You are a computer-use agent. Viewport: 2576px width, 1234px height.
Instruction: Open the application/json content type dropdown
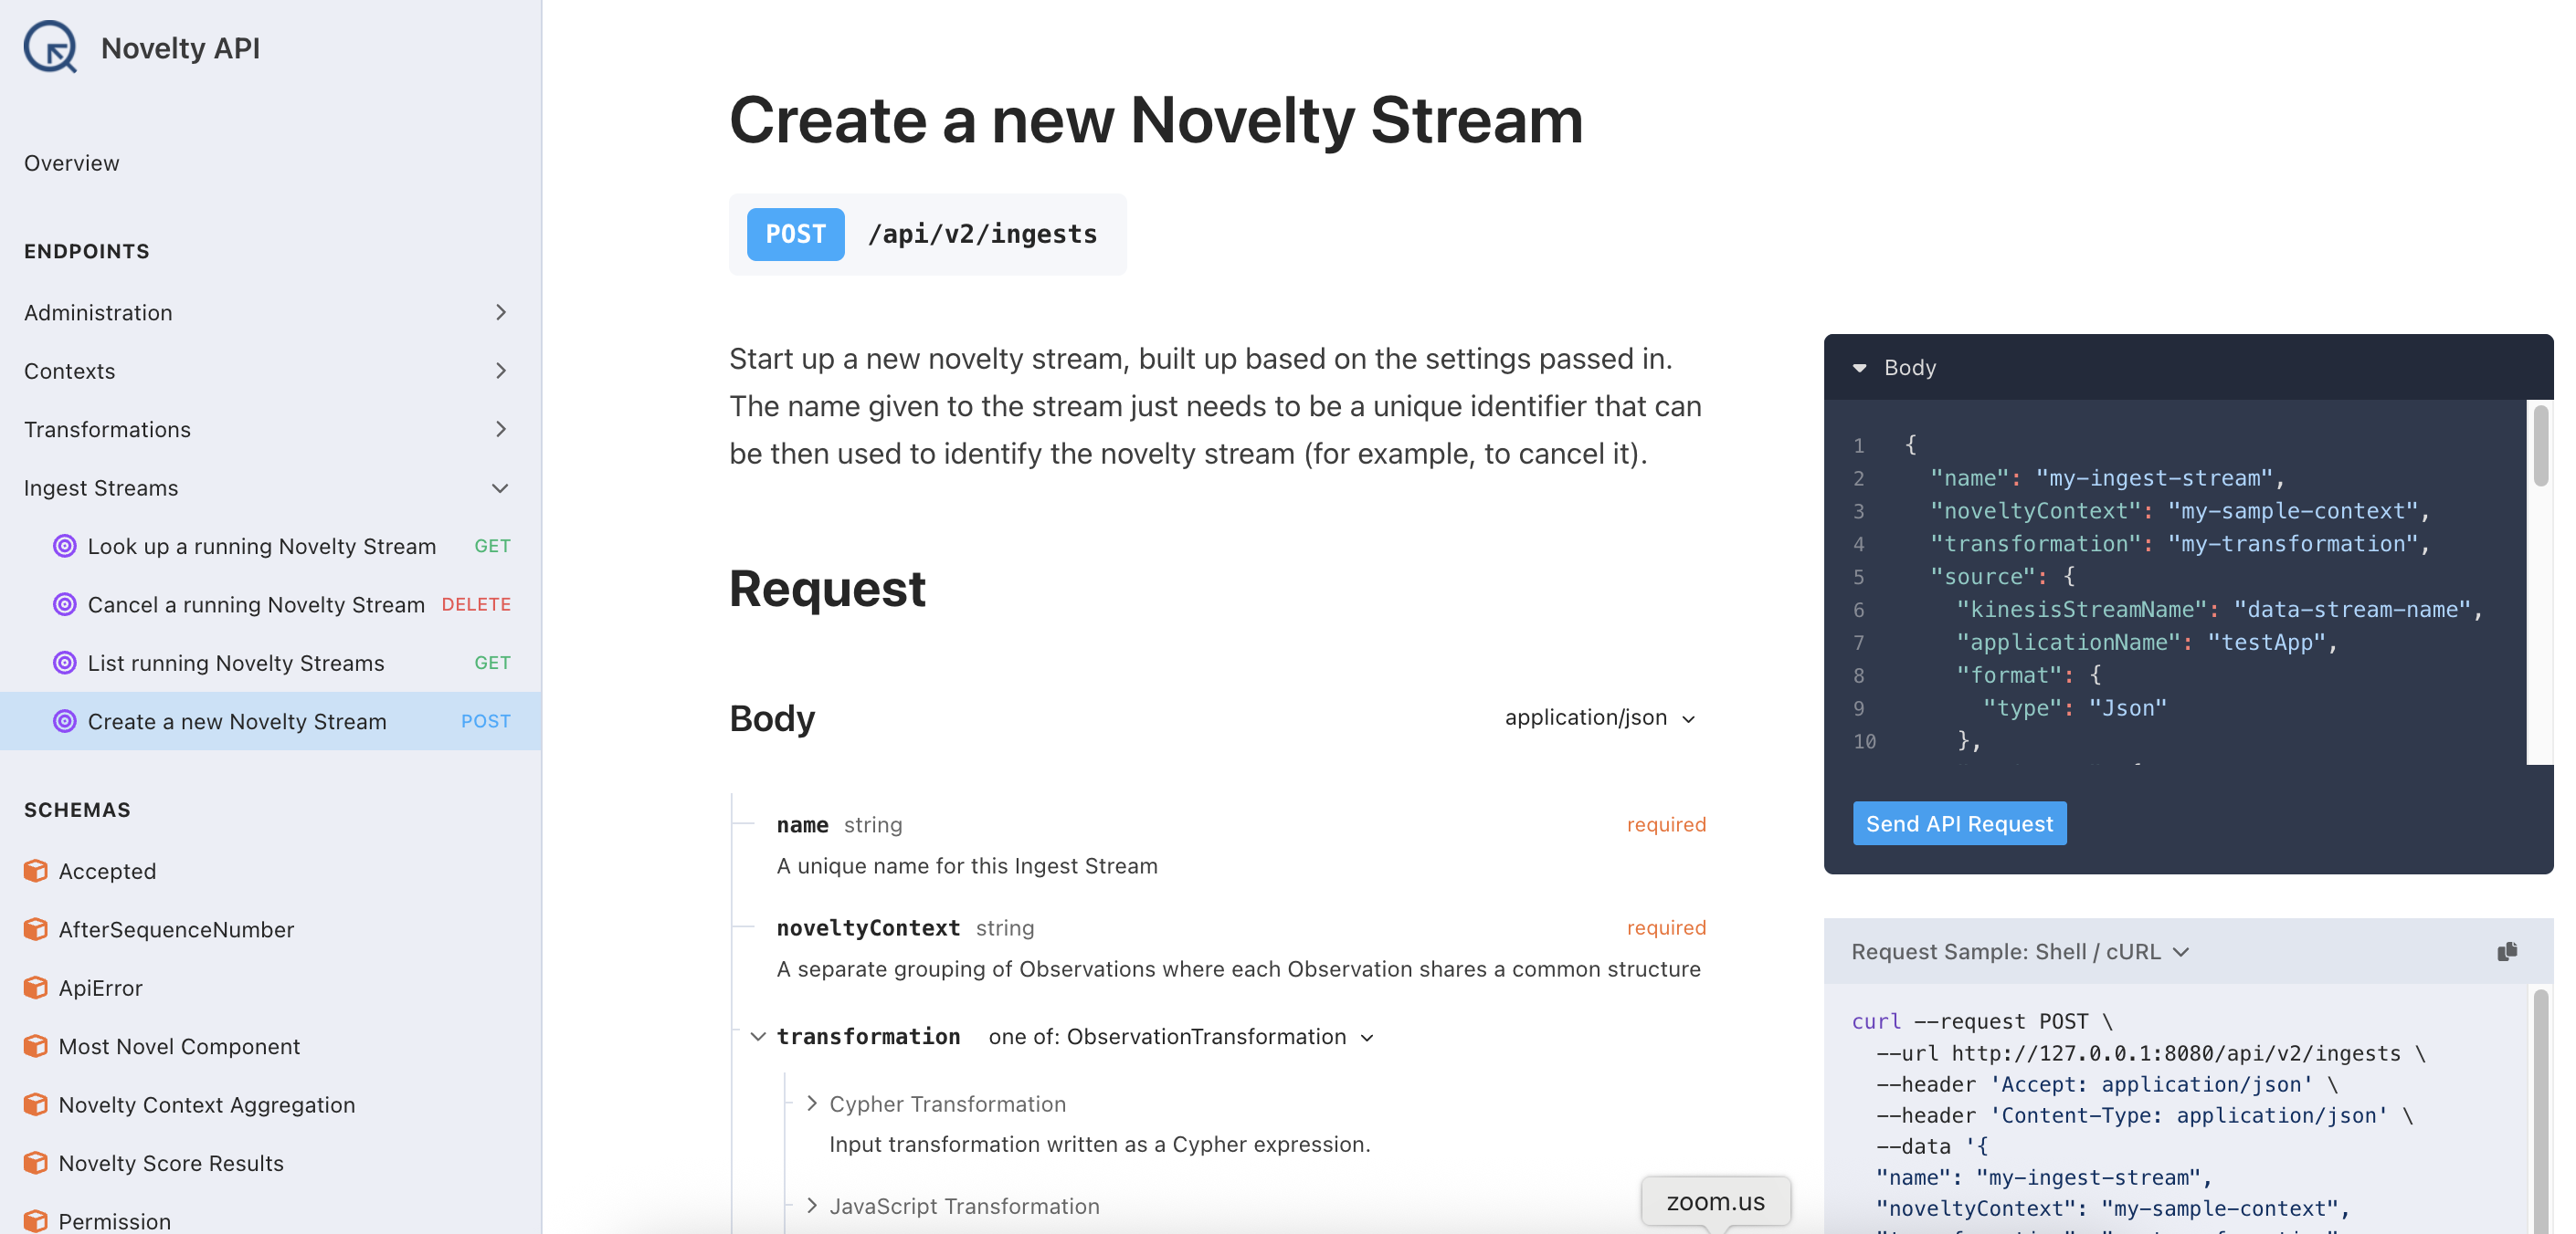[1599, 717]
